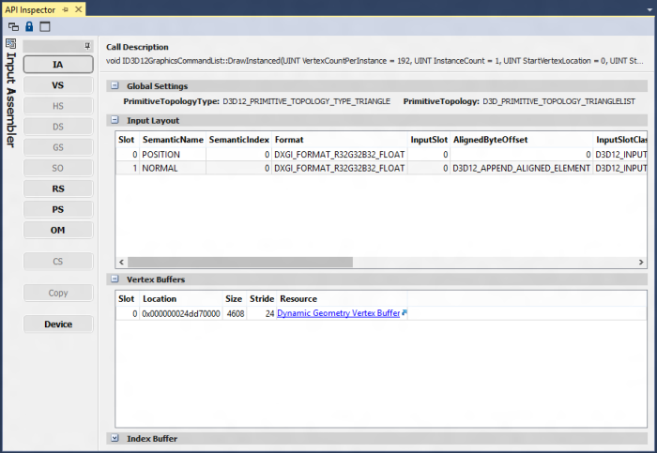The width and height of the screenshot is (657, 453).
Task: Open the Dynamic Geometry Vertex Buffer link
Action: pyautogui.click(x=339, y=313)
